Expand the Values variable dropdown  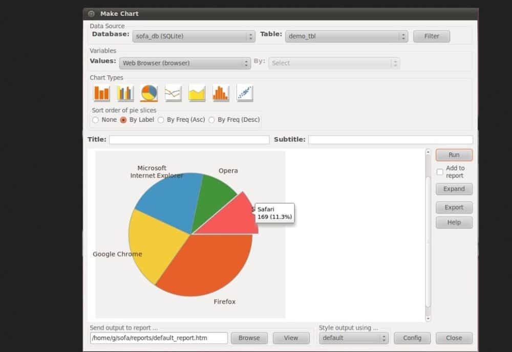coord(185,63)
